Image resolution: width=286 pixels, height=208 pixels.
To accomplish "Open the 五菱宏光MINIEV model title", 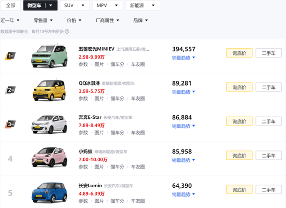I will [x=97, y=49].
